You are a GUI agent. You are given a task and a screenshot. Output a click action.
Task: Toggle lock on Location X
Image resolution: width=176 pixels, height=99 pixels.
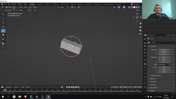pyautogui.click(x=171, y=50)
